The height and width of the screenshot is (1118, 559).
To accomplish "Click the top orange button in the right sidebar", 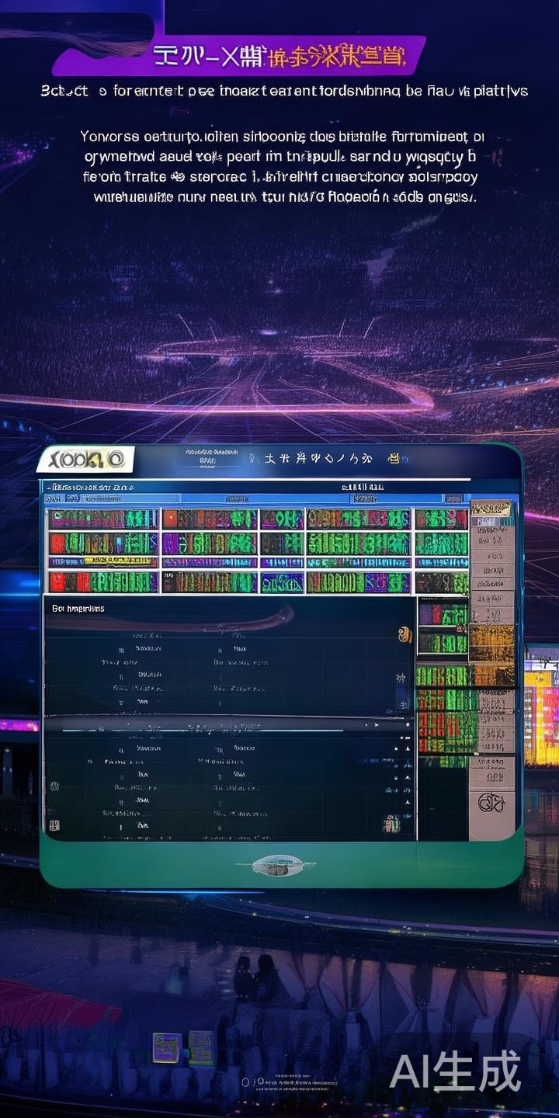I will click(491, 509).
